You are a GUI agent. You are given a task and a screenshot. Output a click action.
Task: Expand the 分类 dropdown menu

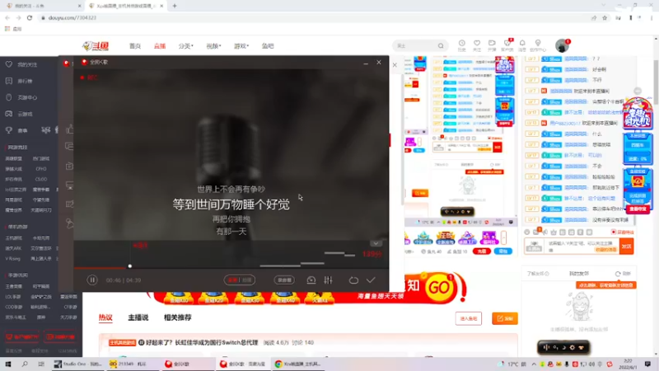point(186,46)
